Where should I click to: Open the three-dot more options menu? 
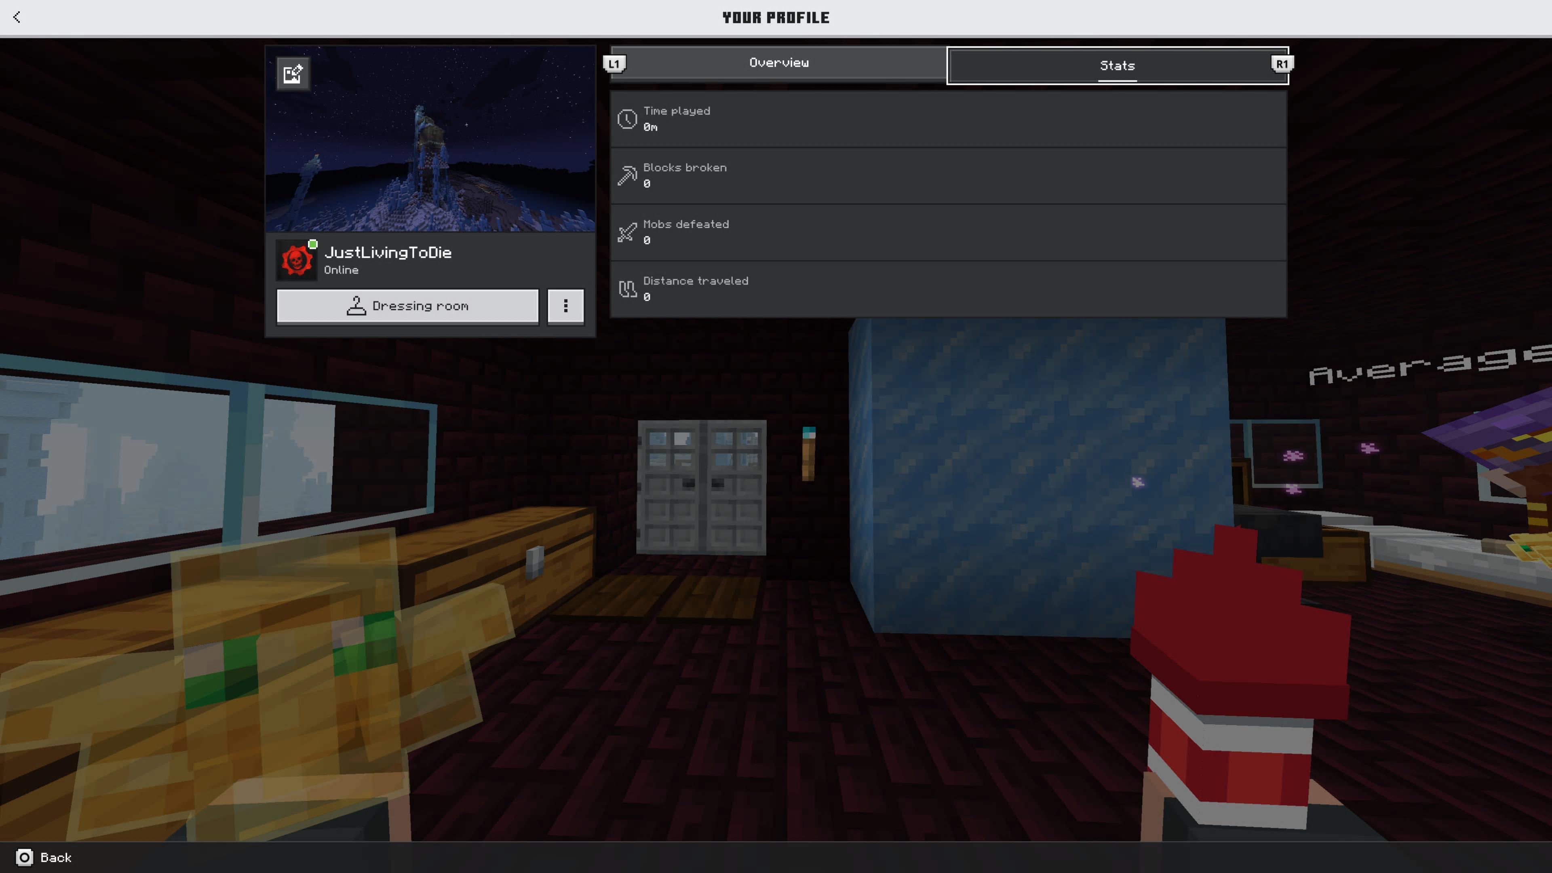click(565, 306)
